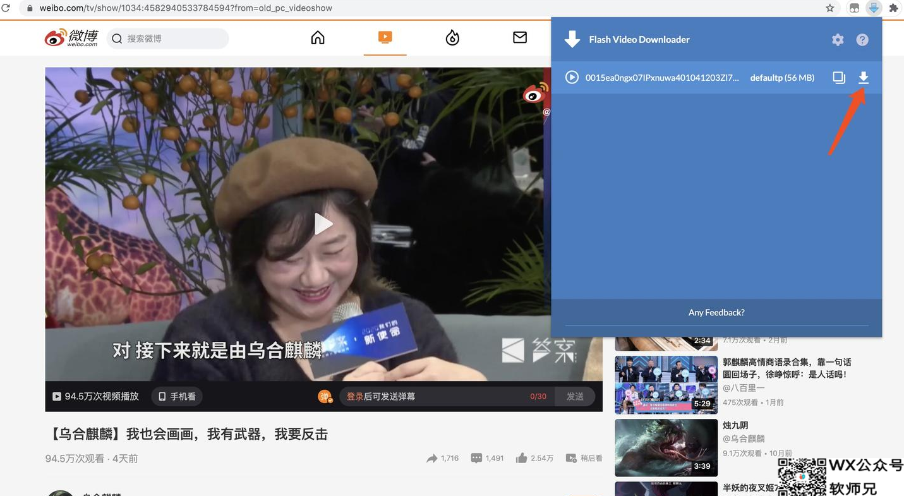Open the 烛九阴 3:39 video thumbnail
904x496 pixels.
tap(666, 448)
